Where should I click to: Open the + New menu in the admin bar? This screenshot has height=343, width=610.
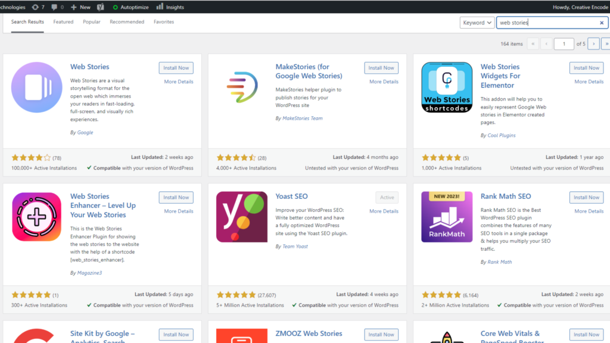(80, 7)
